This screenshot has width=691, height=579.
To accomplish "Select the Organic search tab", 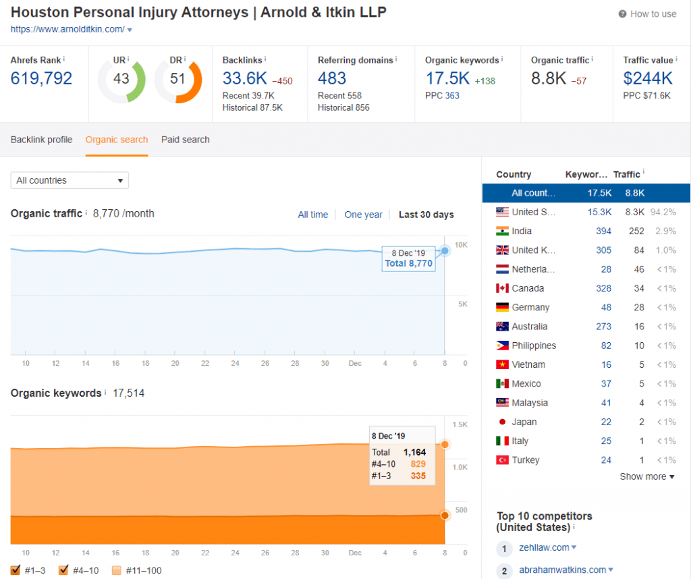I will pyautogui.click(x=117, y=140).
